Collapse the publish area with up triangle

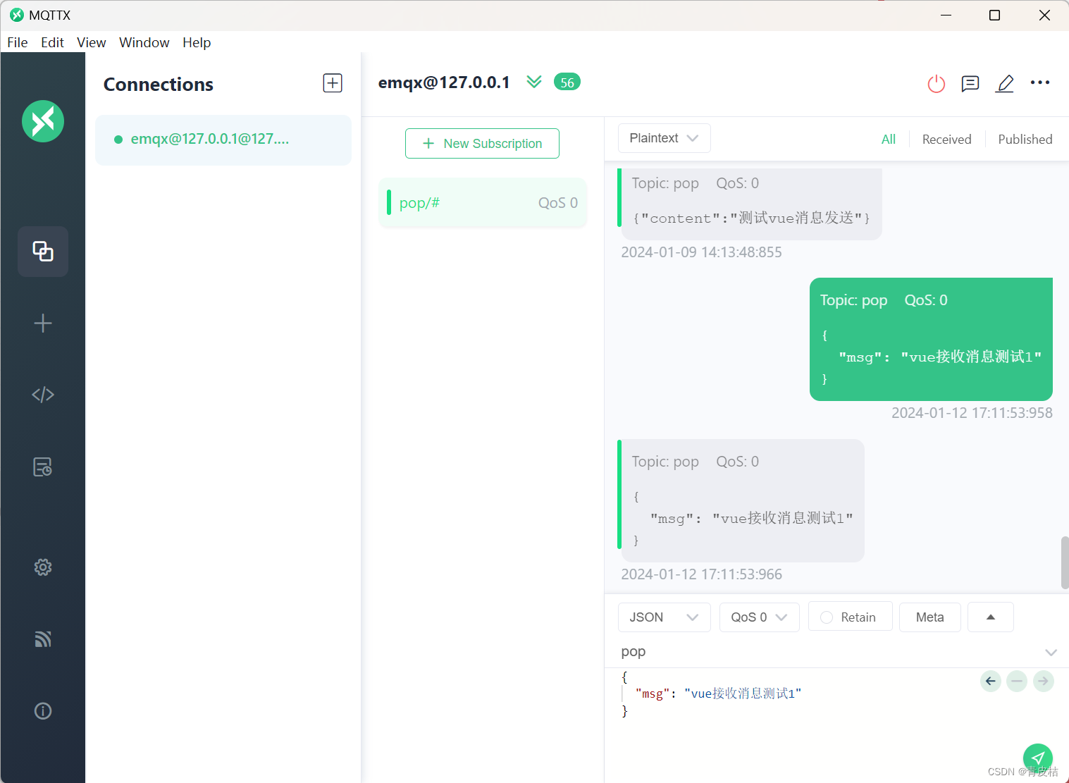pyautogui.click(x=991, y=617)
